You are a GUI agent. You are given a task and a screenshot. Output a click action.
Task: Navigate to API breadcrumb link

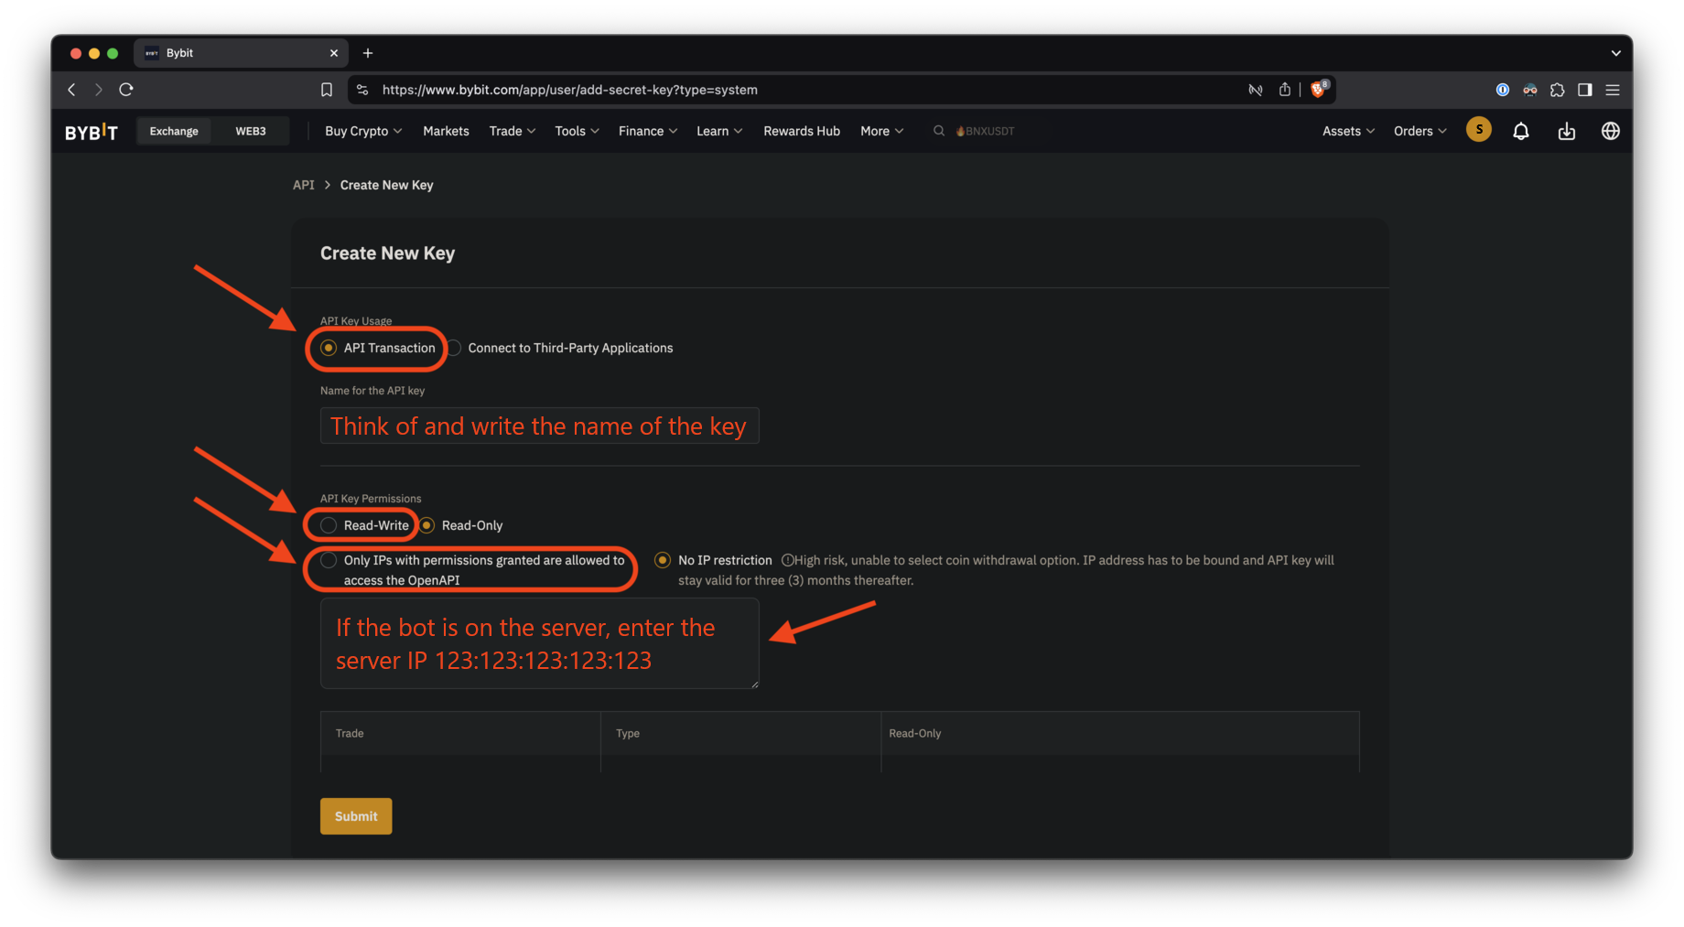[x=303, y=185]
